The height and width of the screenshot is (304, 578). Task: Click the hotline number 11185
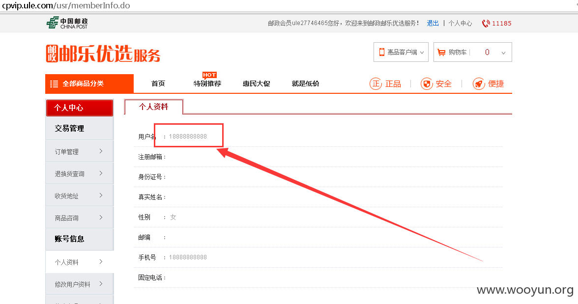point(502,23)
